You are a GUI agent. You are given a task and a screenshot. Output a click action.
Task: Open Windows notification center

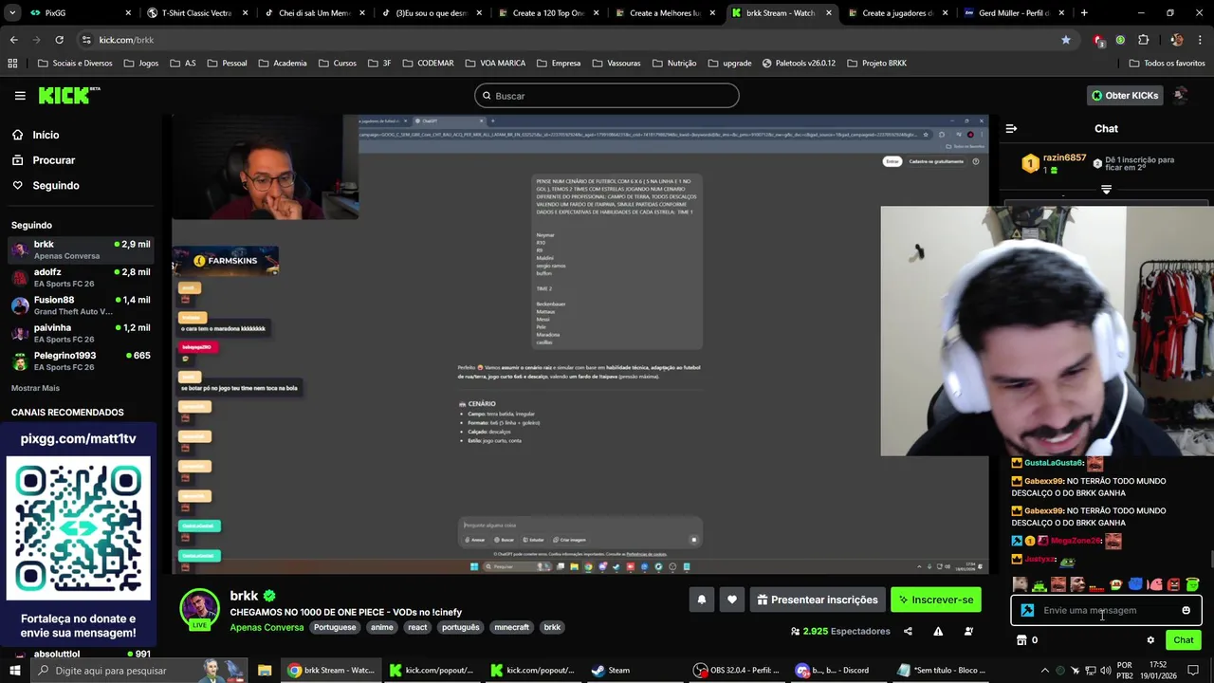pyautogui.click(x=1193, y=671)
